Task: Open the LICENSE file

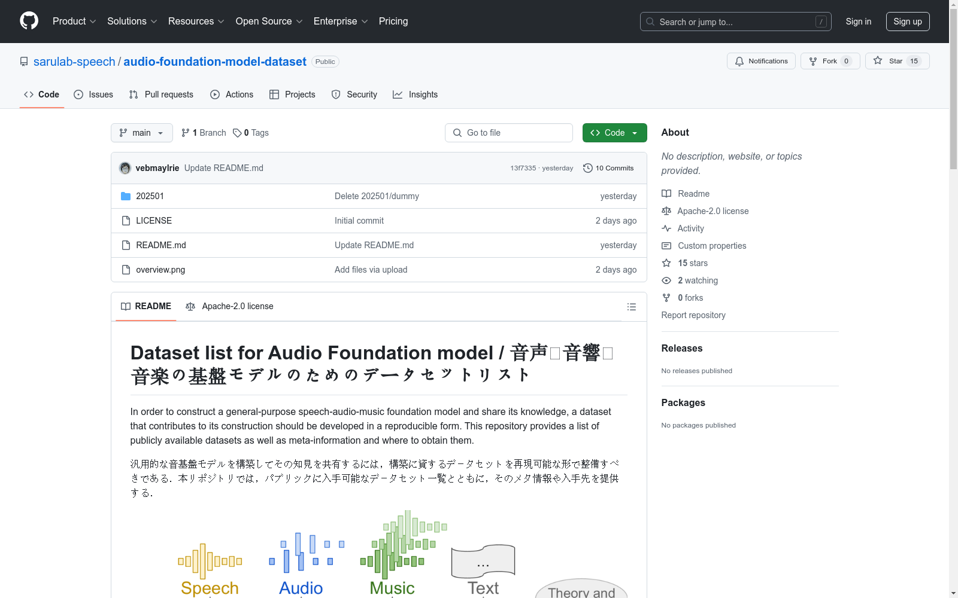Action: 154,221
